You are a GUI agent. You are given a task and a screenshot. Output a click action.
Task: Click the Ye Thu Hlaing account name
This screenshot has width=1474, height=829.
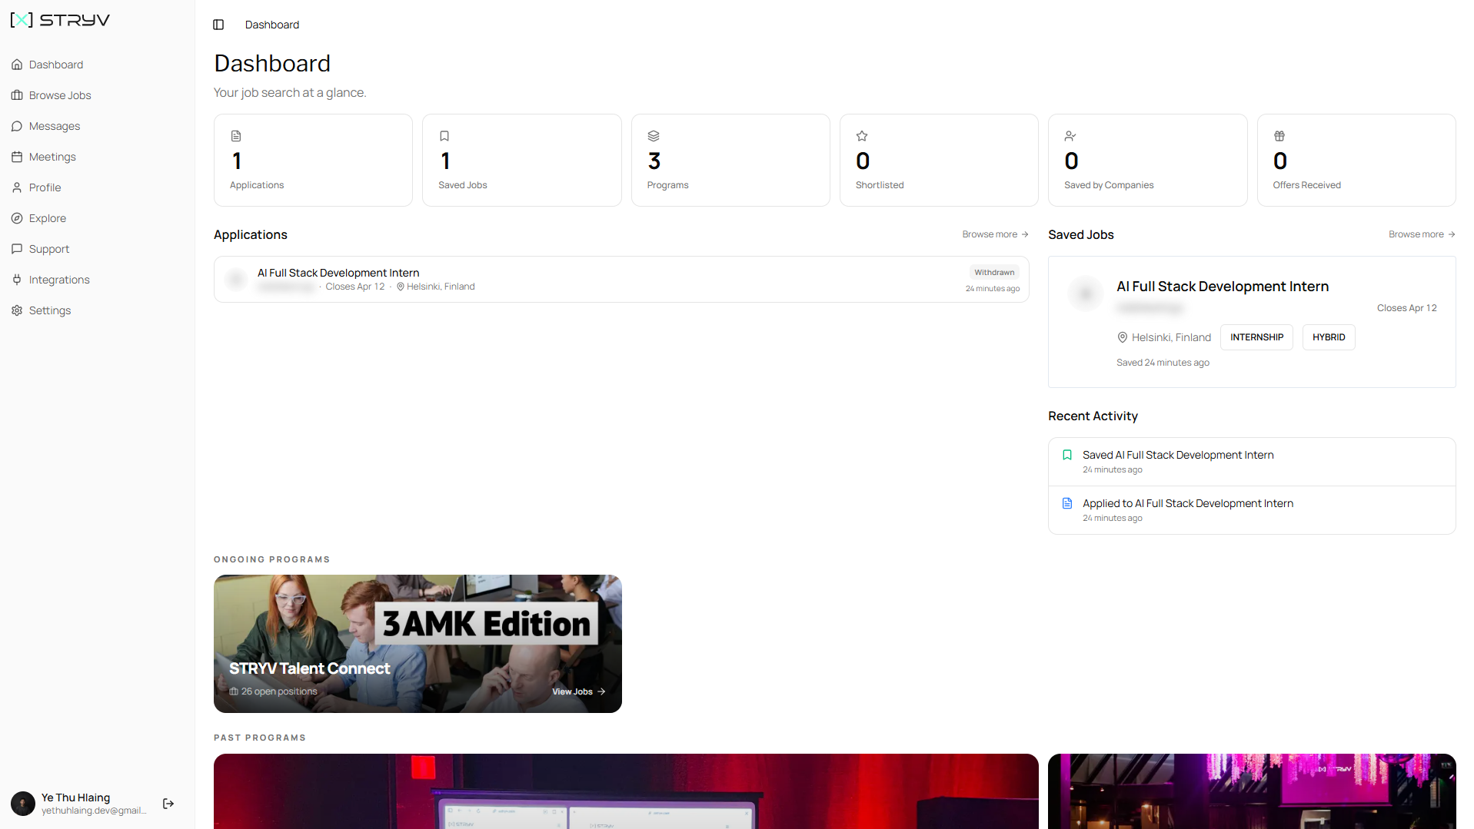(75, 797)
